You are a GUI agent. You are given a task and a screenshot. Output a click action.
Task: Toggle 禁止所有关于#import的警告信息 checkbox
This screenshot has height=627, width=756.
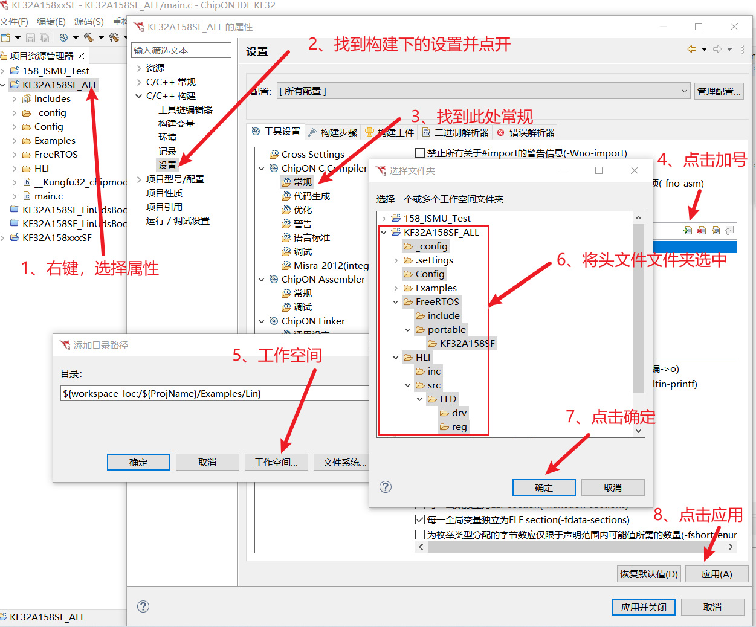pos(420,153)
